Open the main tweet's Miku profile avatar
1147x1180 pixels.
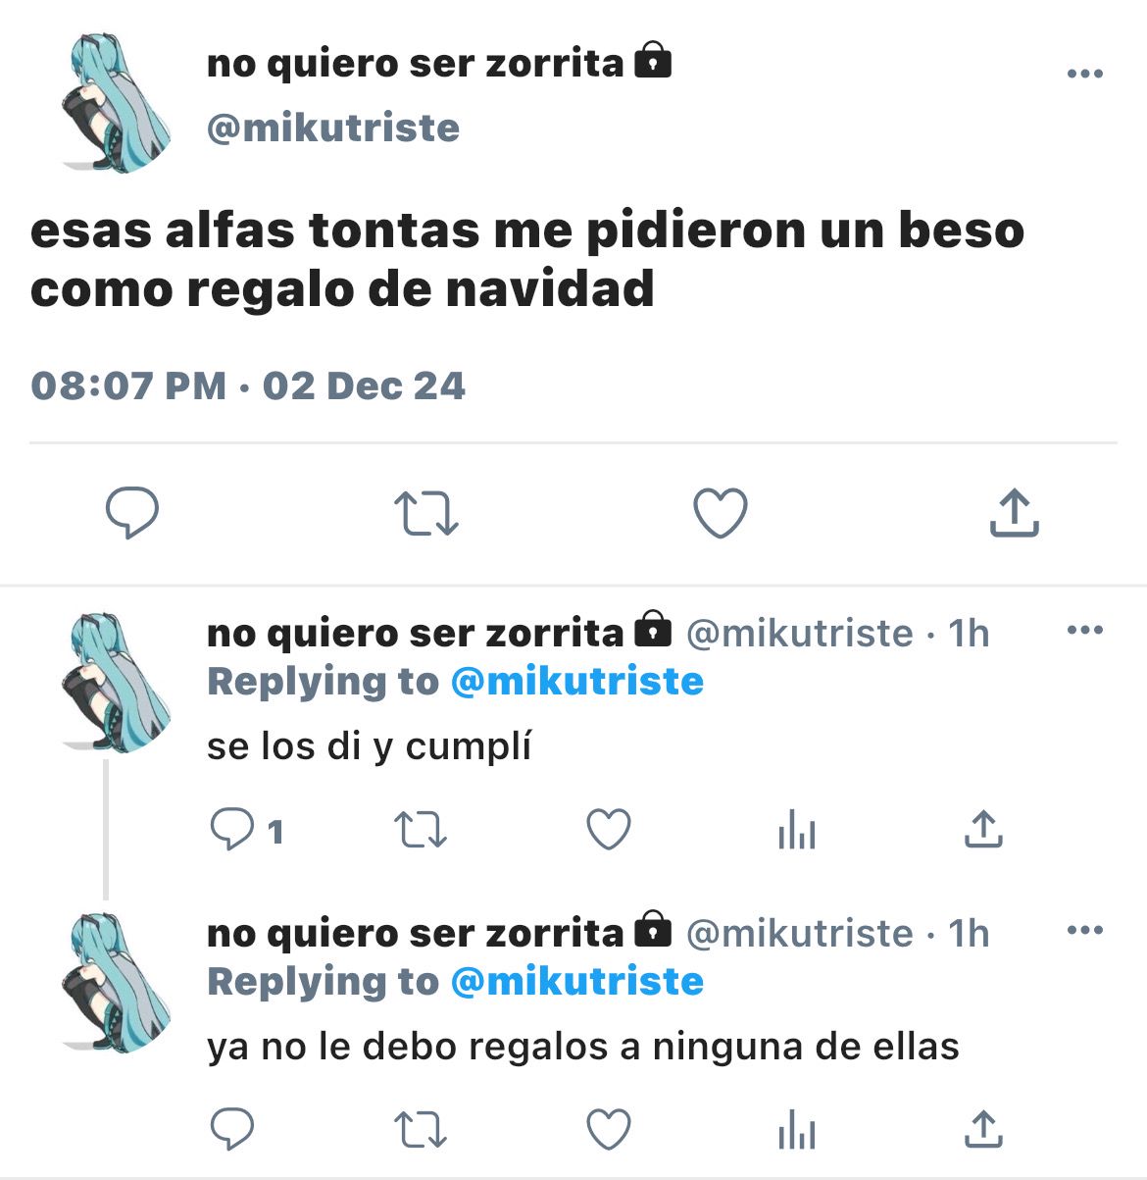pos(110,102)
